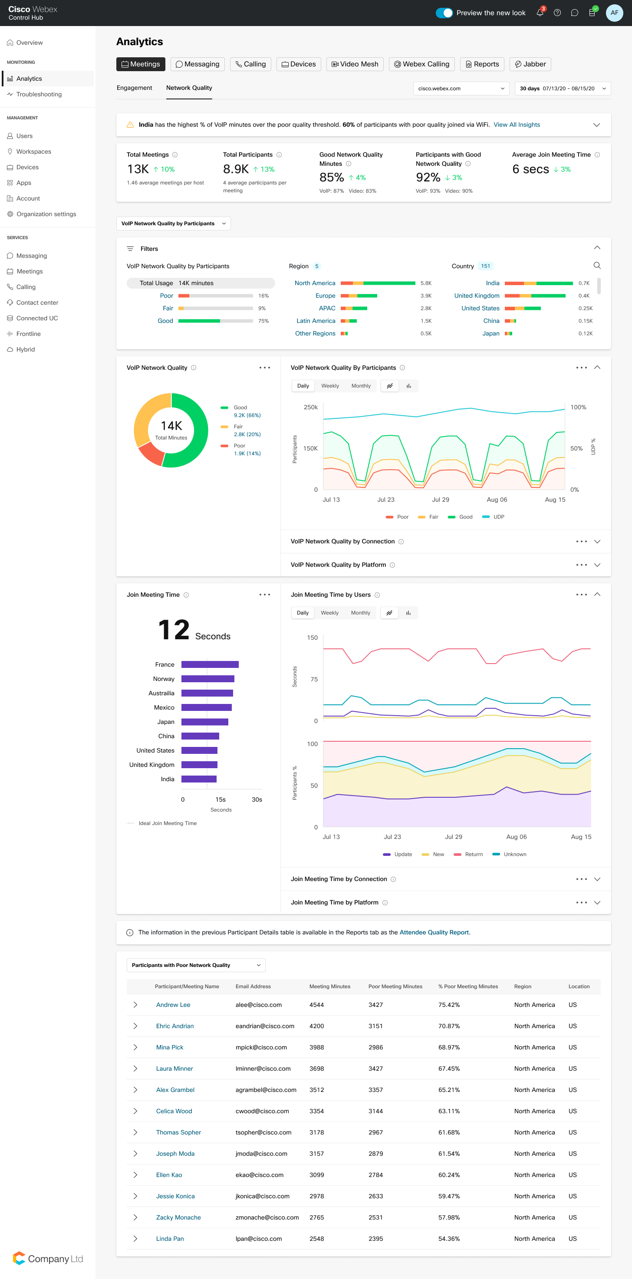This screenshot has width=632, height=1279.
Task: Click the search icon in Country filter
Action: [597, 266]
